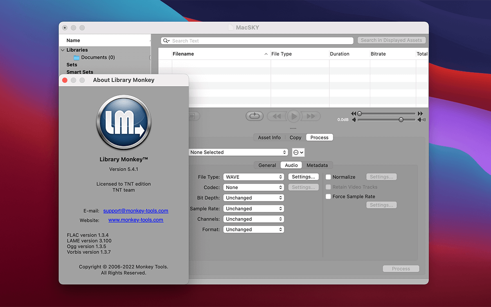Click the Codec Settings button

tap(304, 187)
